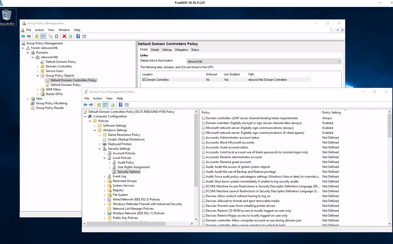This screenshot has width=393, height=244.
Task: Click Export list icon in Editor toolbar
Action: pos(113,105)
